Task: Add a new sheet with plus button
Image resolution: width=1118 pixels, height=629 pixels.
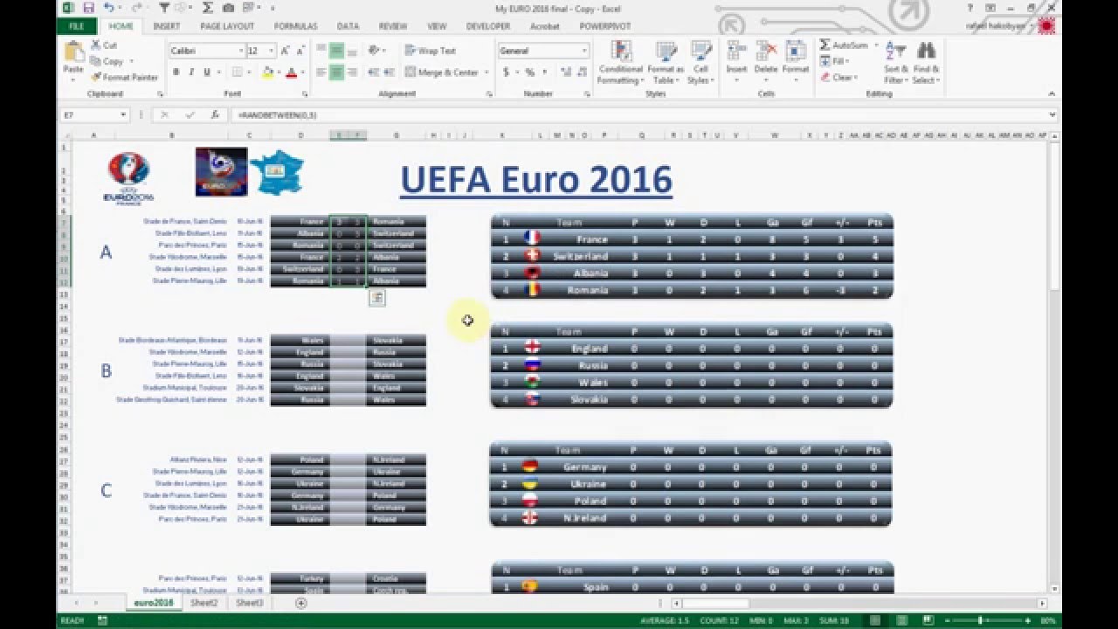Action: point(300,603)
